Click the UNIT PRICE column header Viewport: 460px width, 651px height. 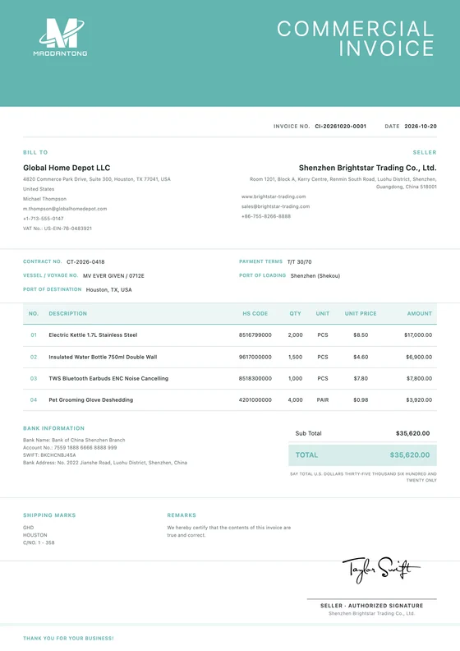[x=361, y=313]
